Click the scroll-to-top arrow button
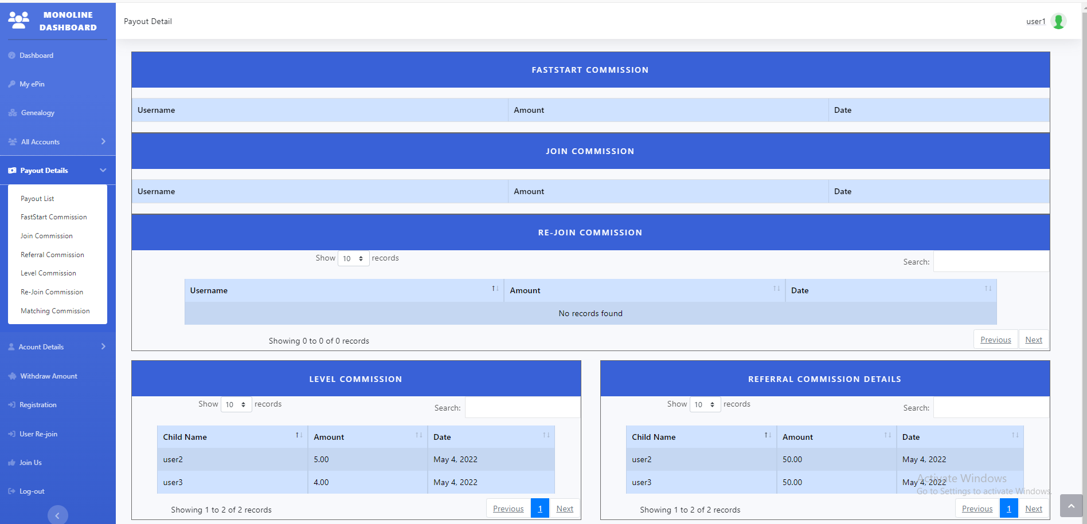This screenshot has width=1087, height=524. coord(1071,506)
